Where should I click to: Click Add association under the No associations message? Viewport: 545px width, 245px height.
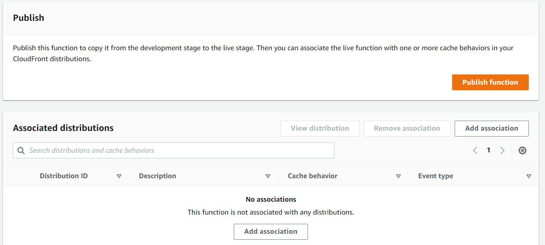[271, 232]
